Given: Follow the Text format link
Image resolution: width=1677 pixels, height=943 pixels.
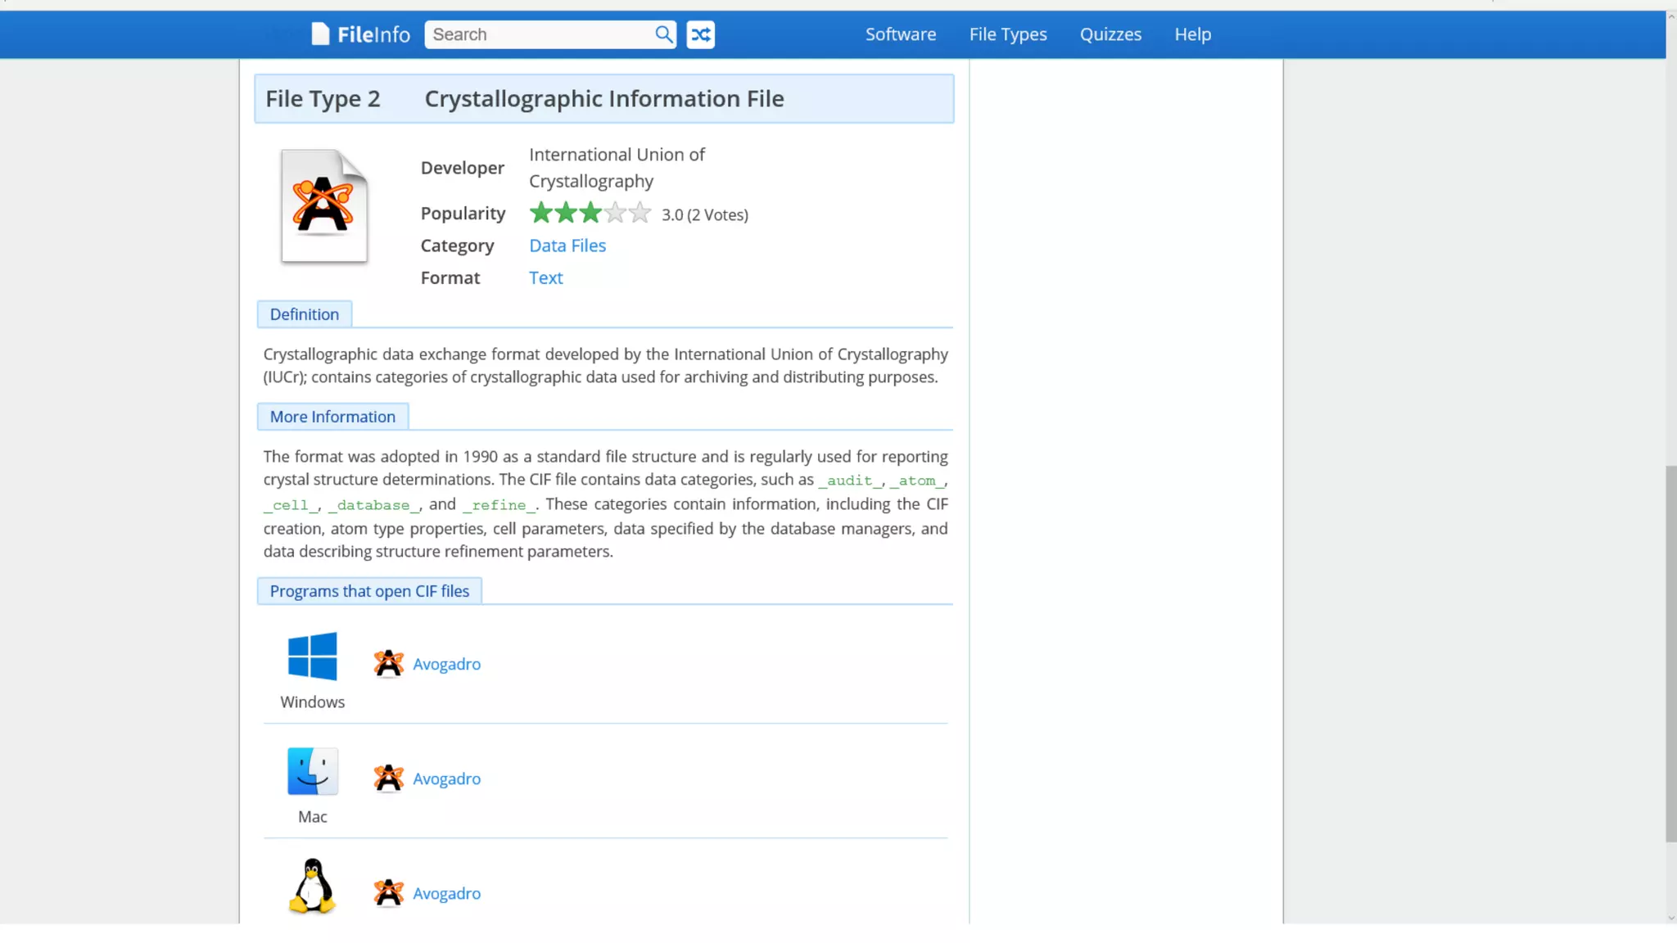Looking at the screenshot, I should pos(545,277).
